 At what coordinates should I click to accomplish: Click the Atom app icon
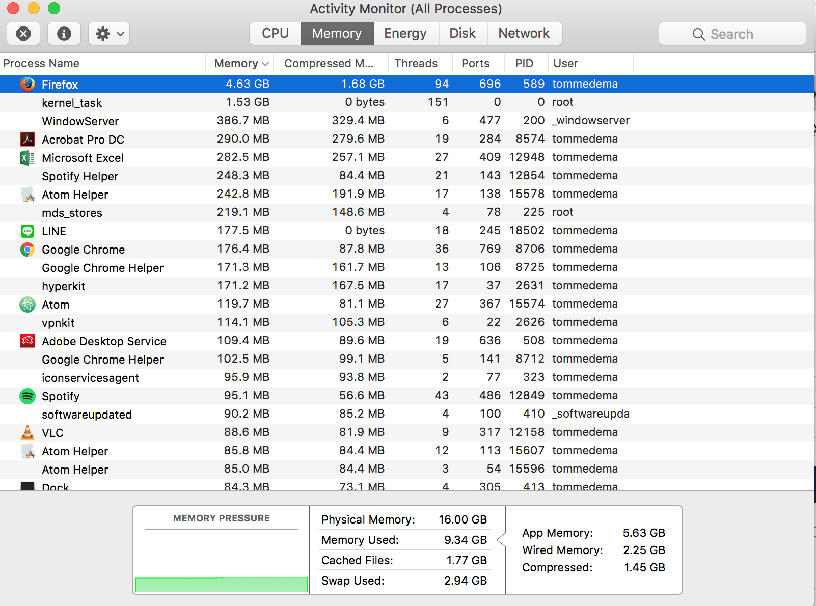(x=28, y=304)
